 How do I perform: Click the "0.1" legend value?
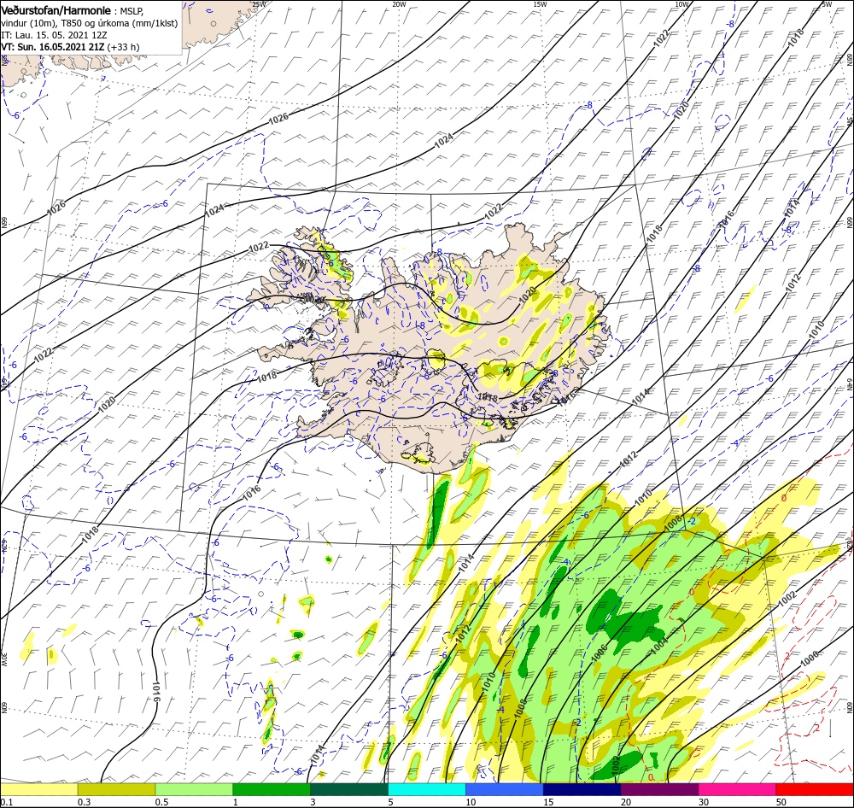tap(7, 801)
